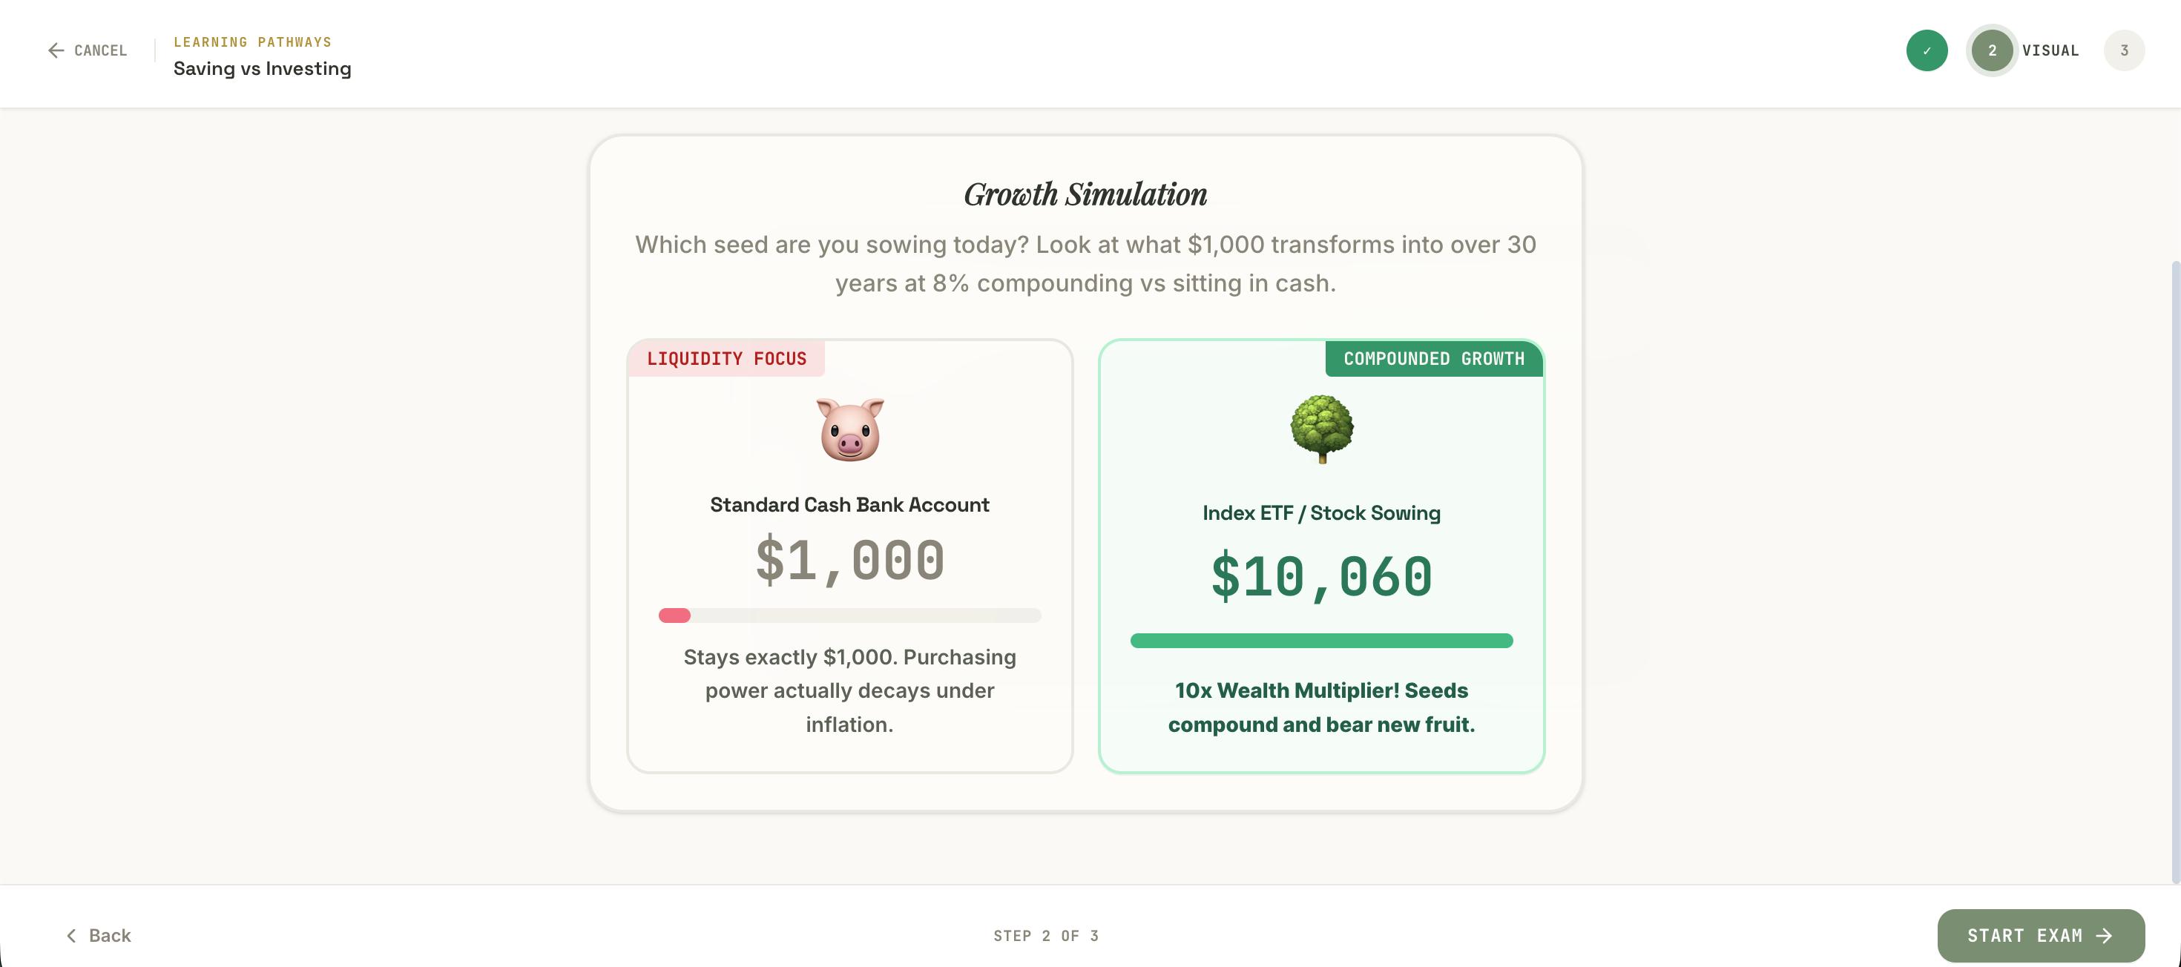Click the completed step checkmark circle
The width and height of the screenshot is (2181, 967).
[x=1927, y=50]
